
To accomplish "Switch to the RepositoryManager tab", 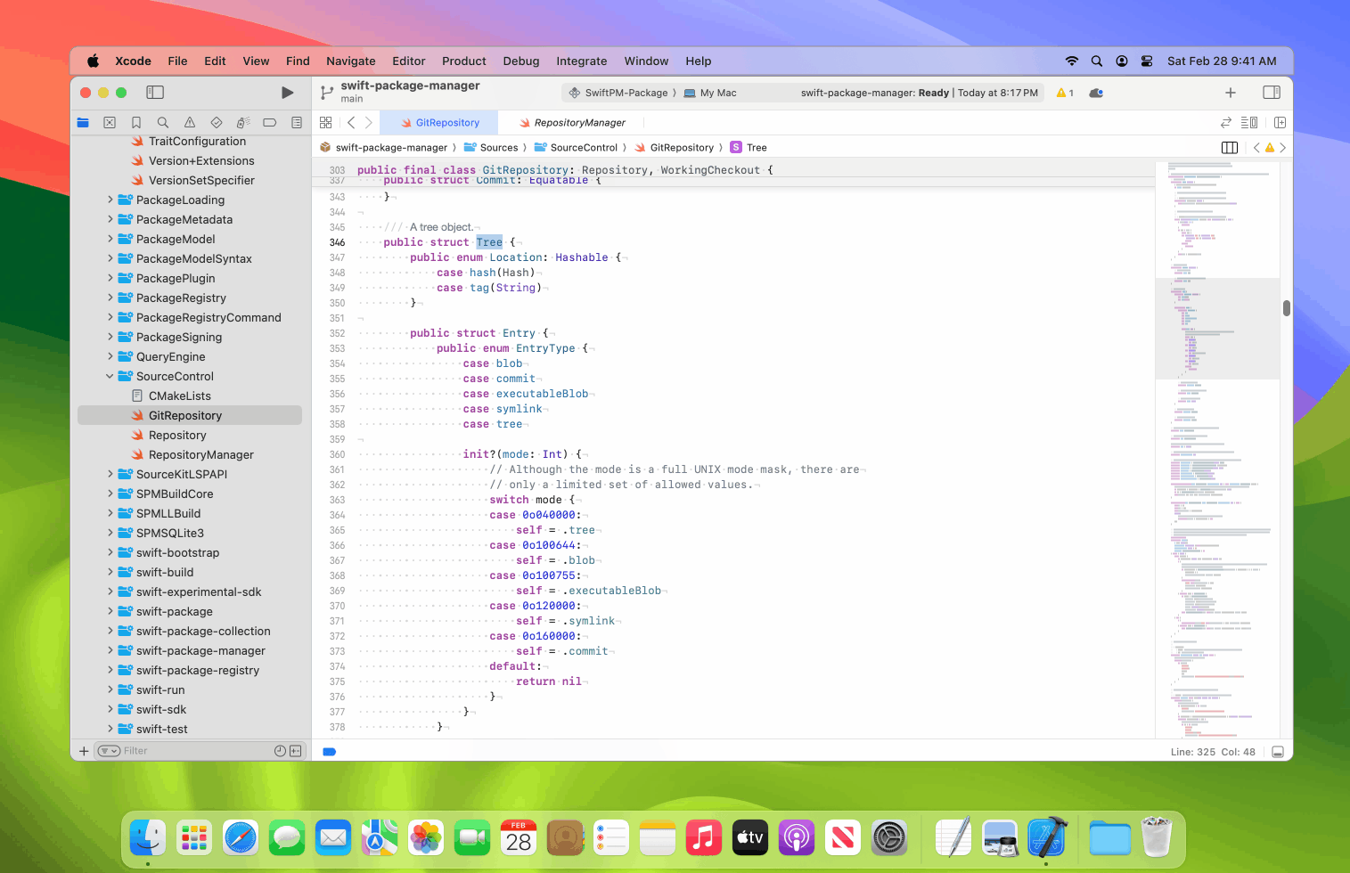I will pyautogui.click(x=572, y=123).
